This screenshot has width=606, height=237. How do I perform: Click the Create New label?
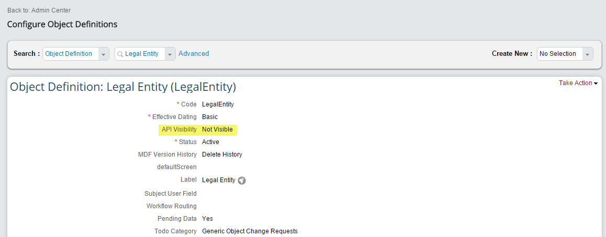tap(512, 54)
